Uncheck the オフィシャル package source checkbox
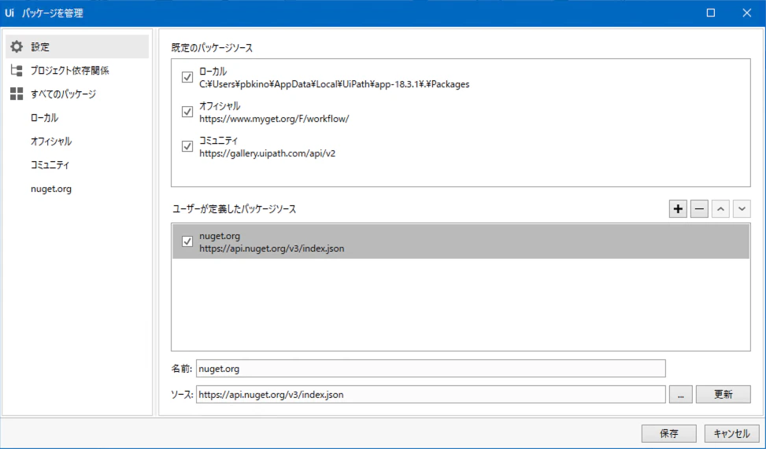 [x=187, y=112]
